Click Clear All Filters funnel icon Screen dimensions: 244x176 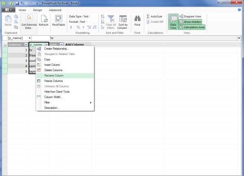coord(111,19)
